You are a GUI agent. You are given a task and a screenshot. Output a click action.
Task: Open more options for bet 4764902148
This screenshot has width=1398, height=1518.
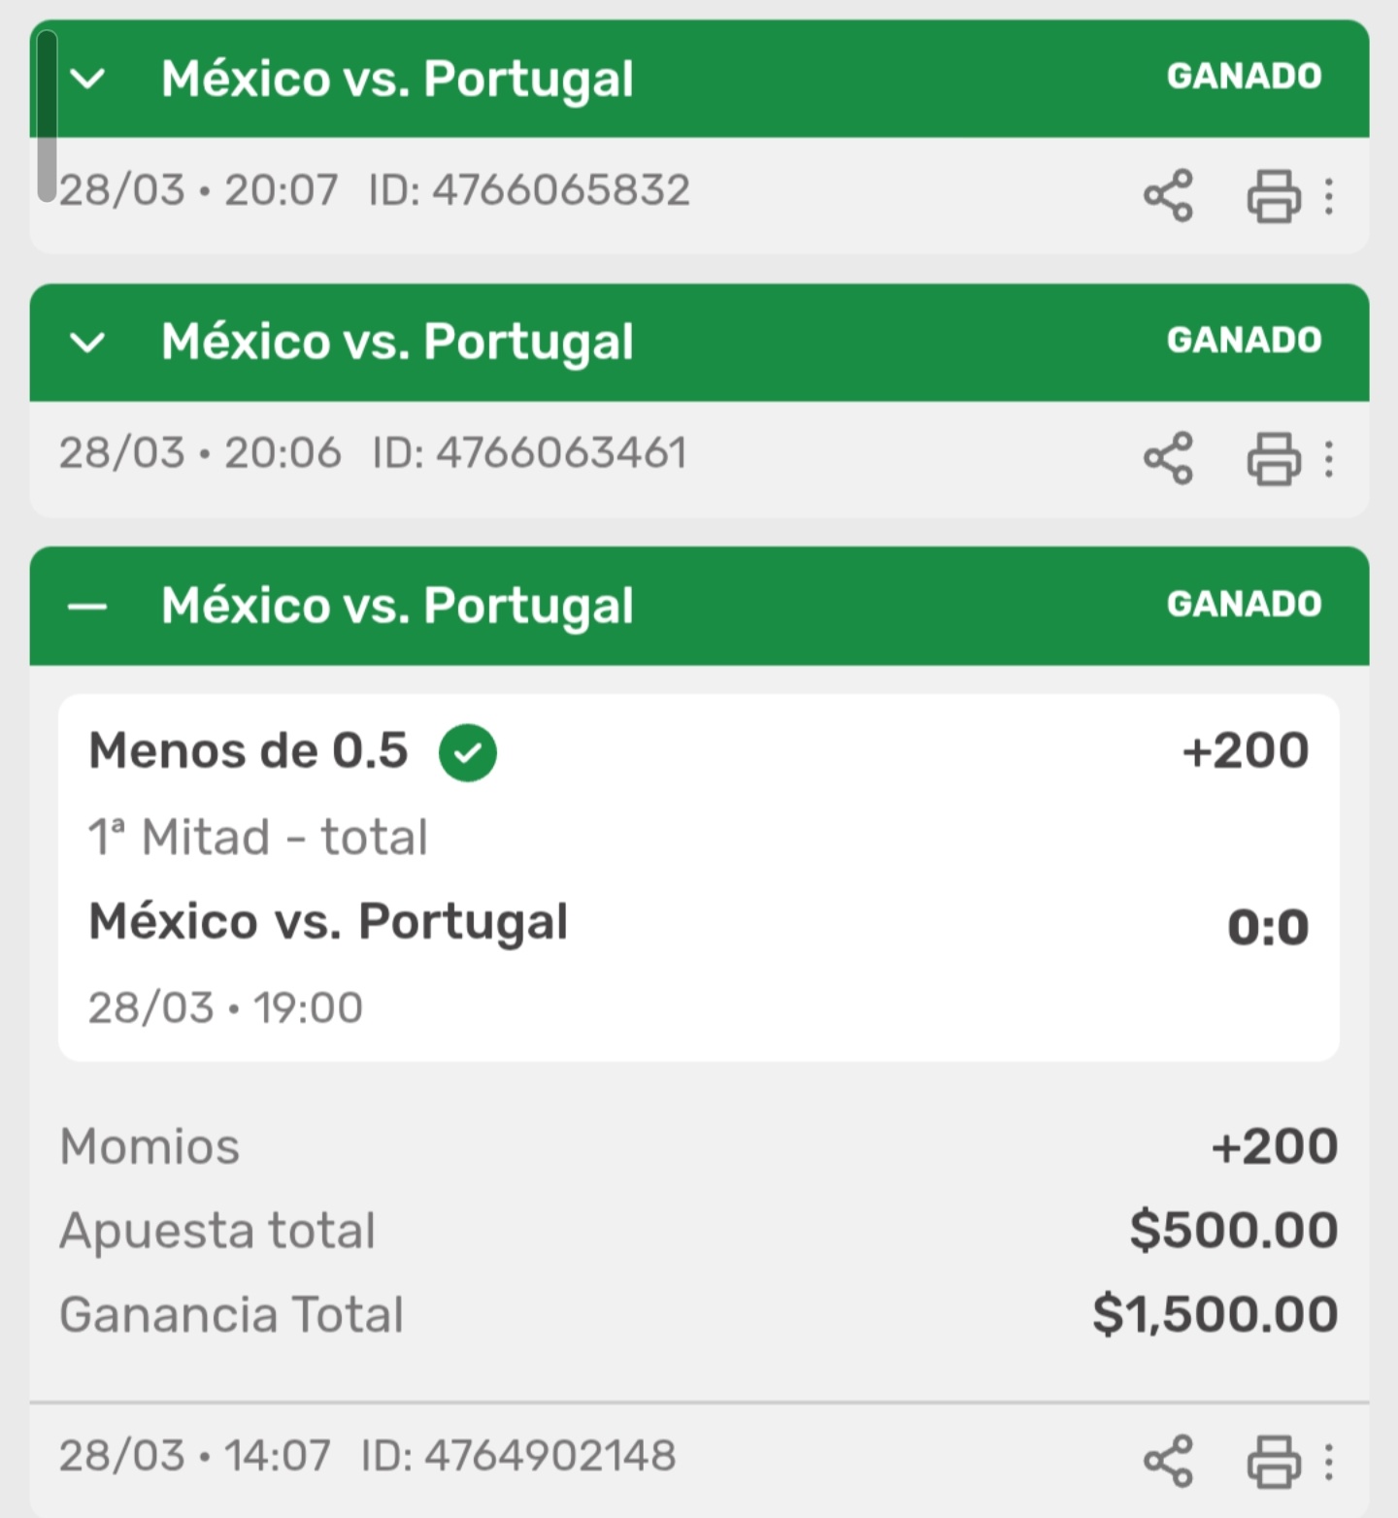1329,1460
